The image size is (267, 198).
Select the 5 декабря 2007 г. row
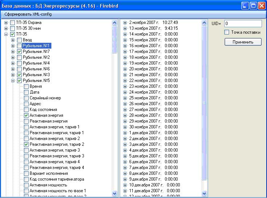pyautogui.click(x=153, y=156)
